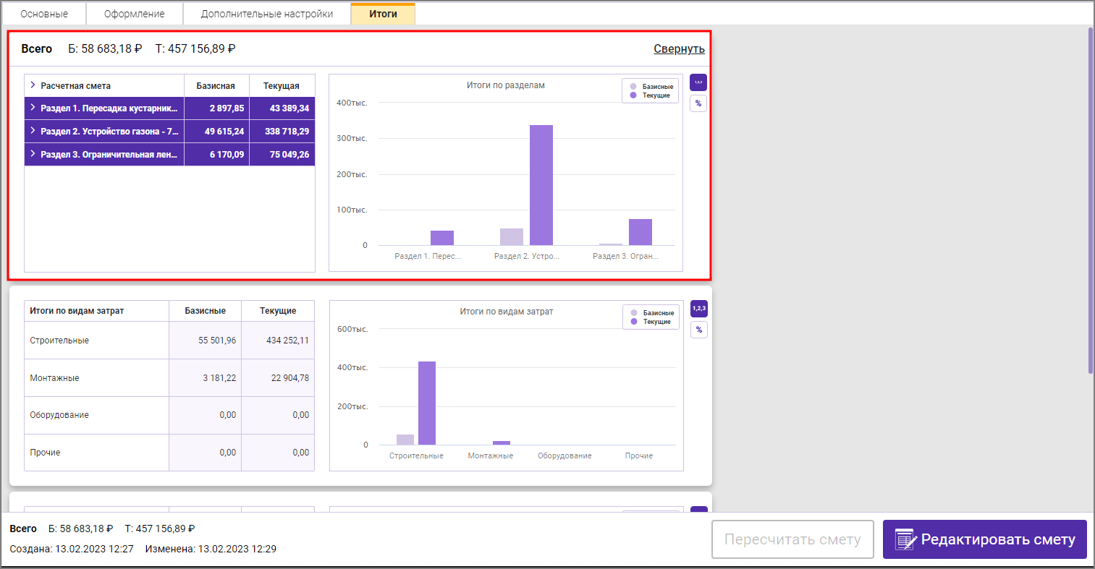Click the Свернуть link
Image resolution: width=1095 pixels, height=569 pixels.
pos(679,49)
